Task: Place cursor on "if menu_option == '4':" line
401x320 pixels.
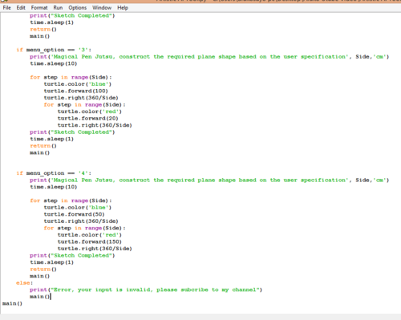Action: (x=54, y=173)
